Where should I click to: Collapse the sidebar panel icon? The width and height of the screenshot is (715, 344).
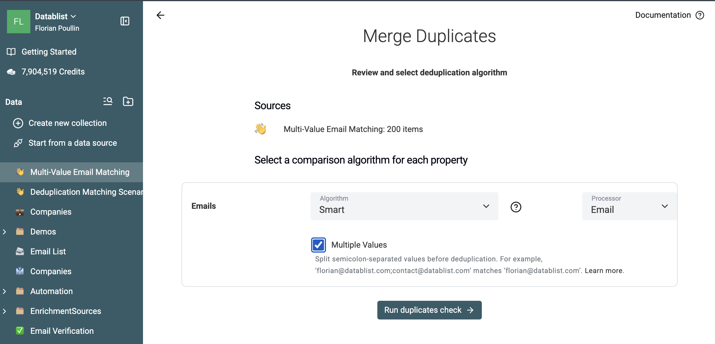coord(125,21)
